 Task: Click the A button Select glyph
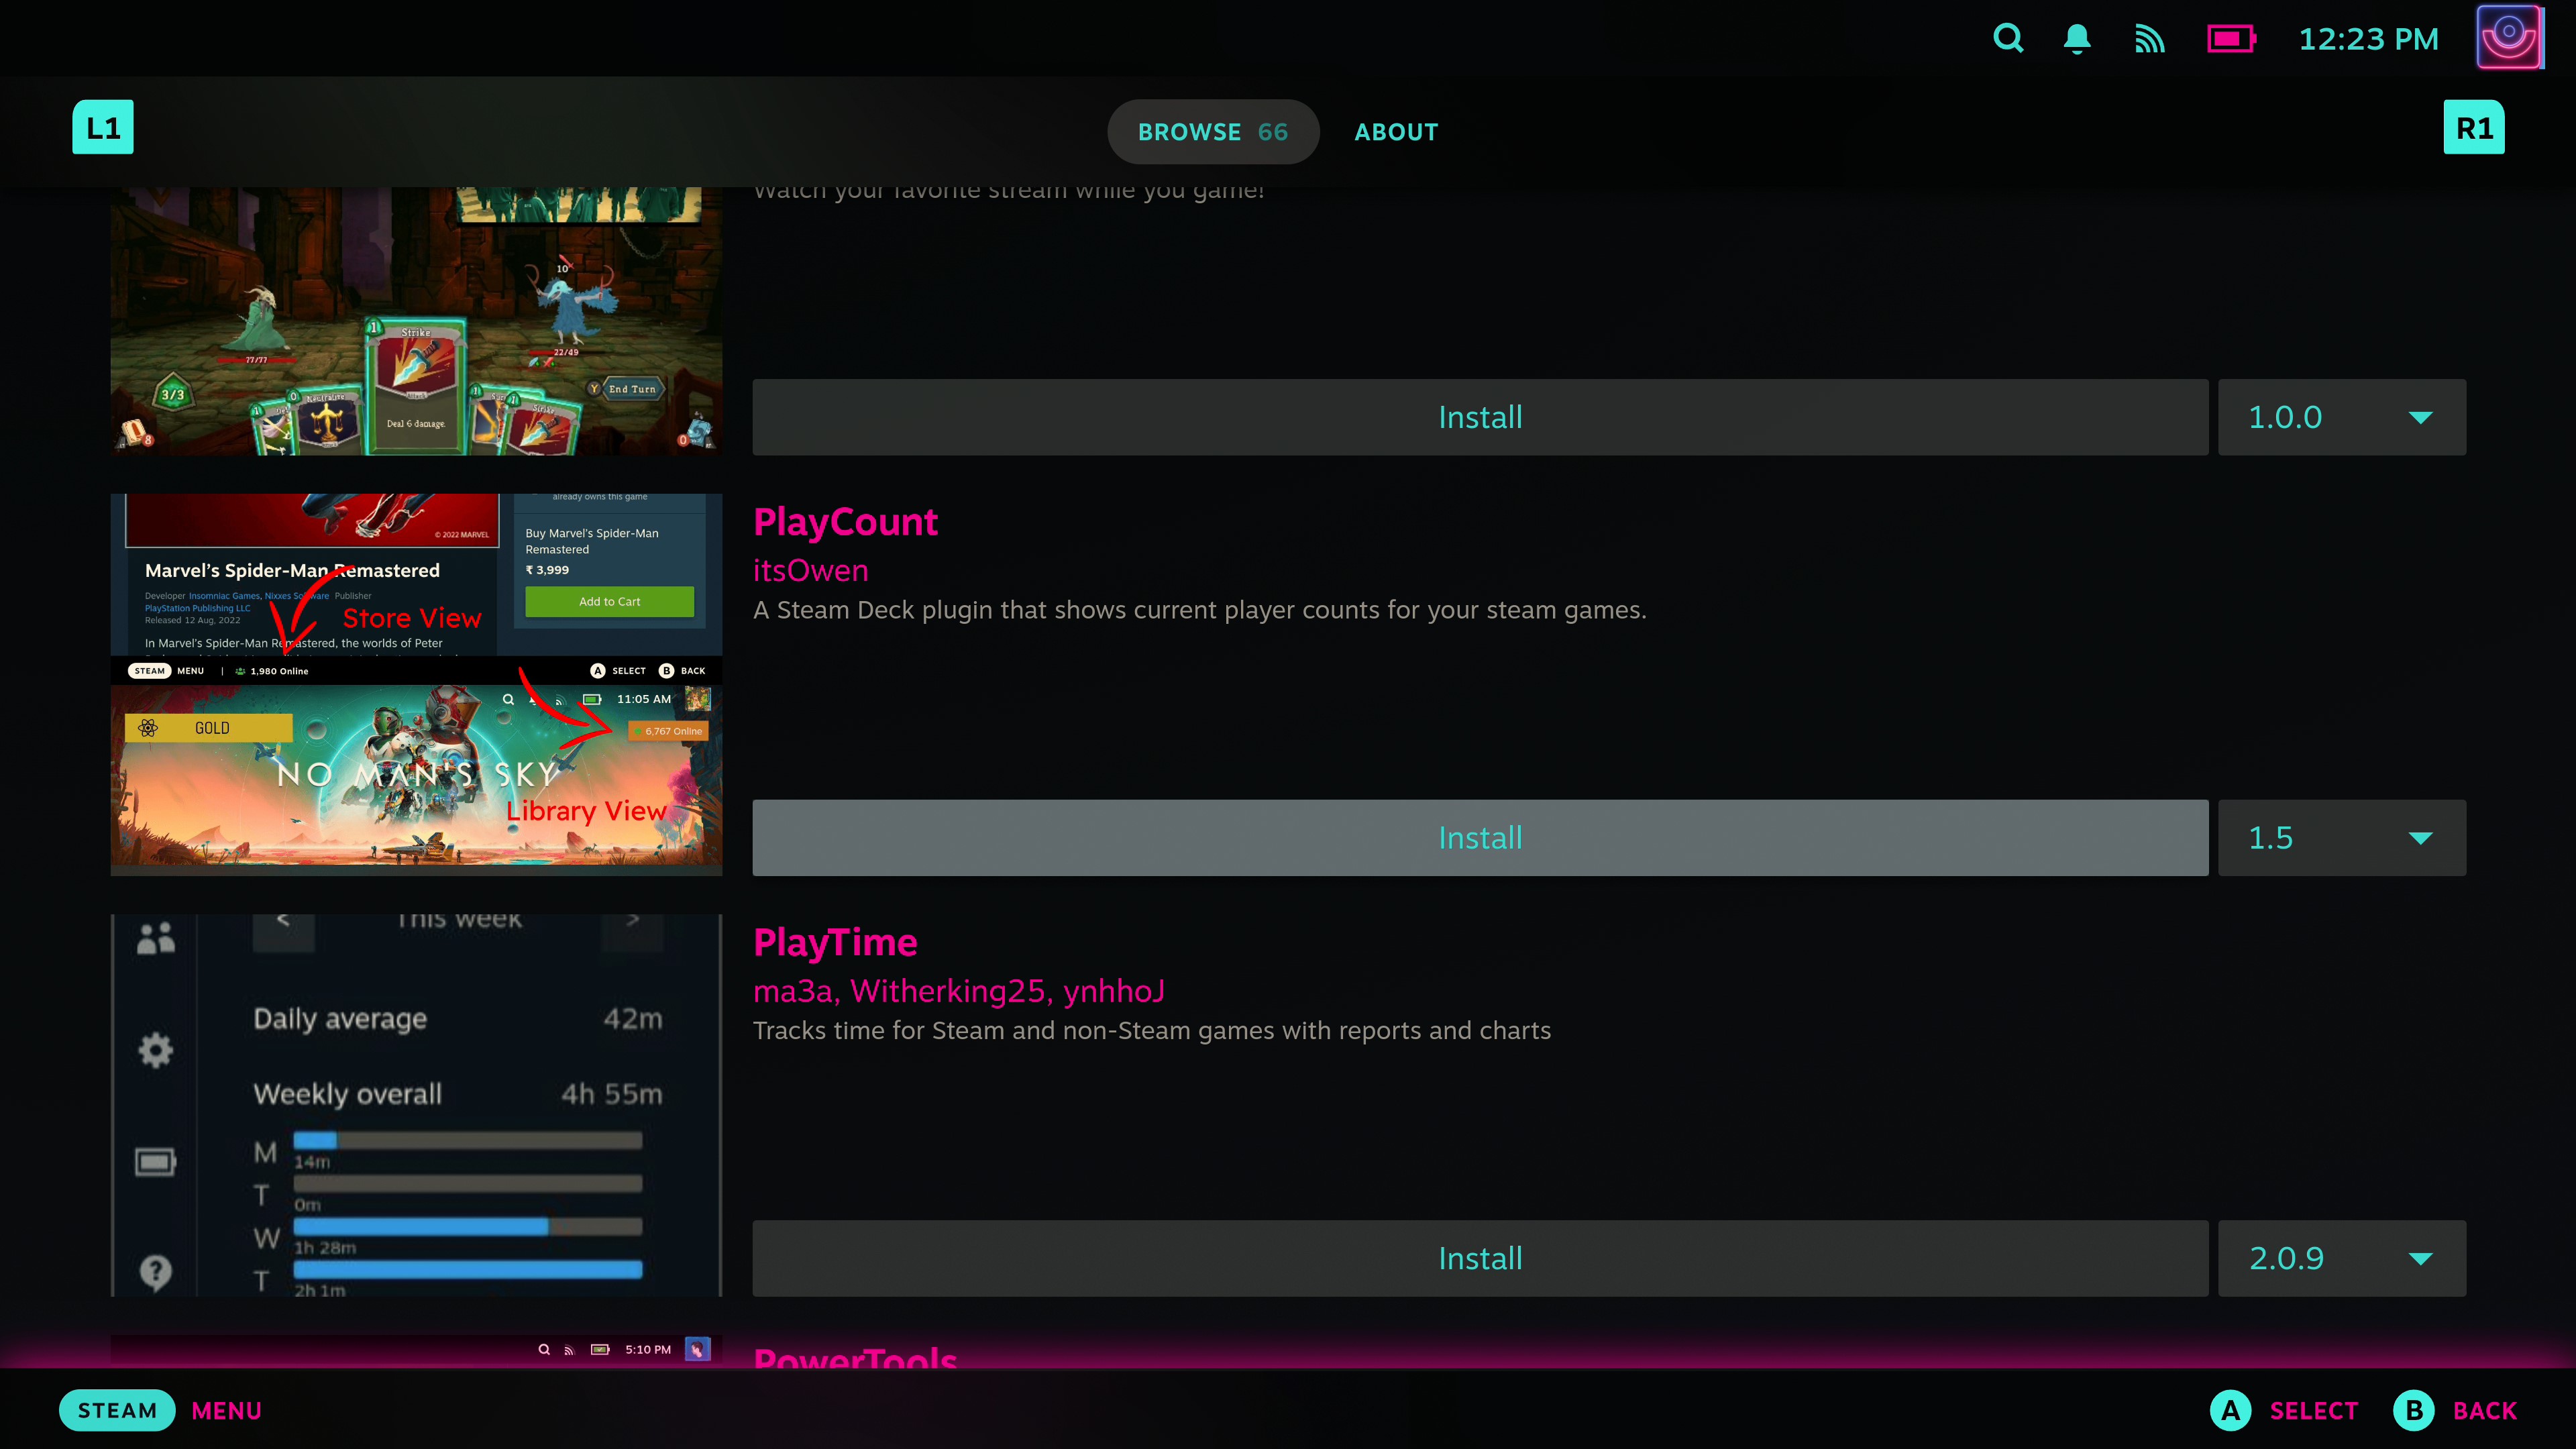point(2231,1410)
